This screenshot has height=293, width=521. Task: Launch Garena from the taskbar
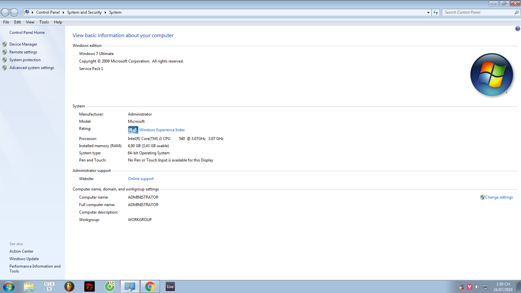pyautogui.click(x=90, y=286)
